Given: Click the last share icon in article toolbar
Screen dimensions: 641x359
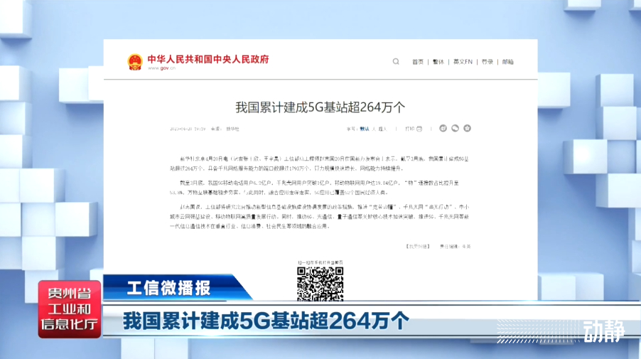Looking at the screenshot, I should [467, 129].
